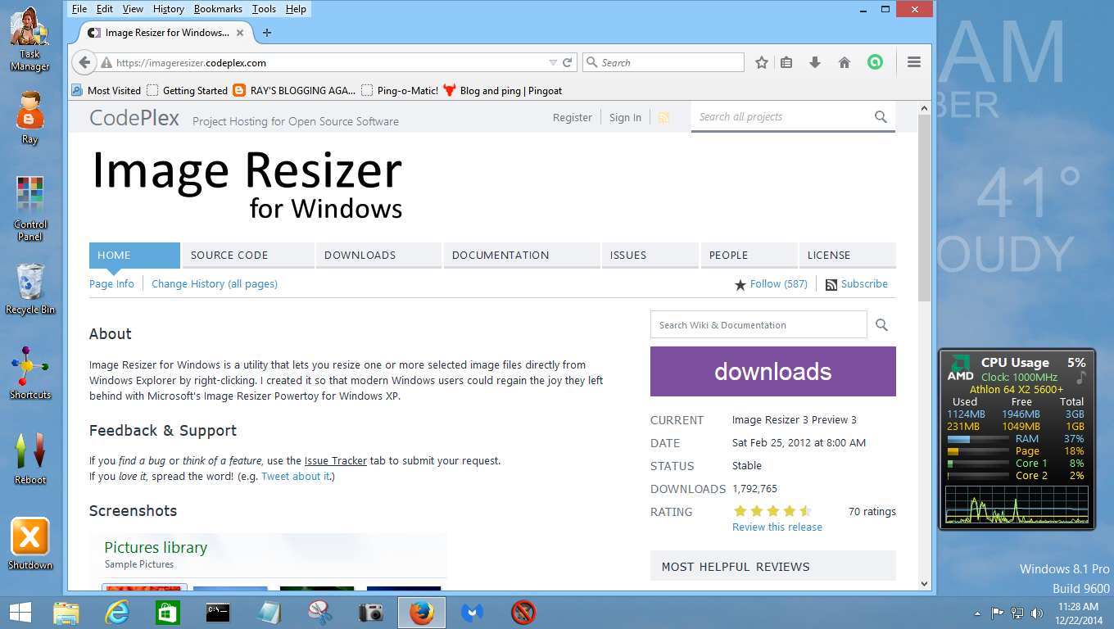Open the Help menu

(x=296, y=9)
